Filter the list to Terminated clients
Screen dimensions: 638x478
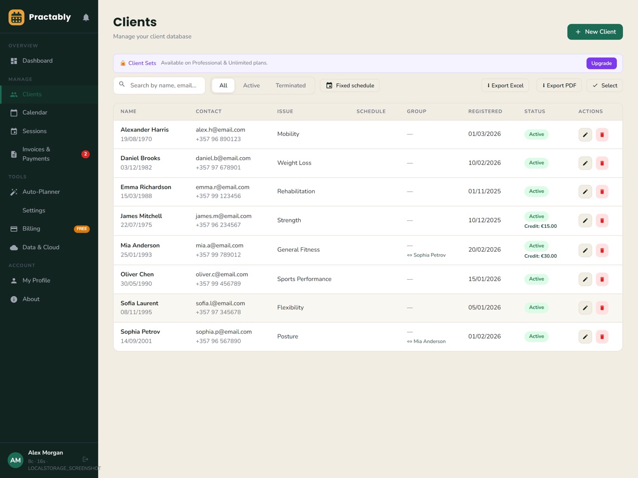[x=291, y=86]
